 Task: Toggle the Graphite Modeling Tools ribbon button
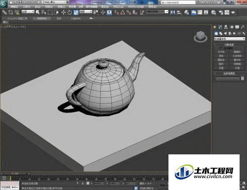pos(194,12)
